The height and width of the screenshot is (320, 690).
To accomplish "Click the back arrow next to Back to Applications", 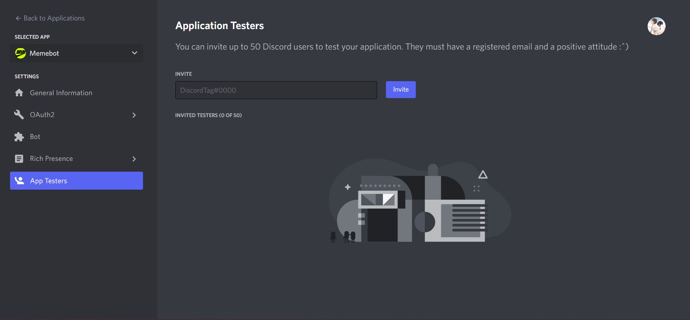I will (x=18, y=18).
